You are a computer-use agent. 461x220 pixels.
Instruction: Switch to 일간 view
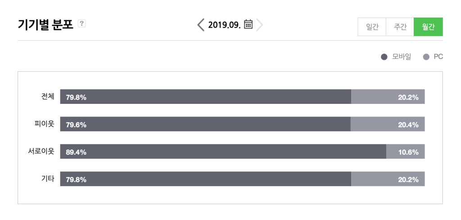pos(372,27)
